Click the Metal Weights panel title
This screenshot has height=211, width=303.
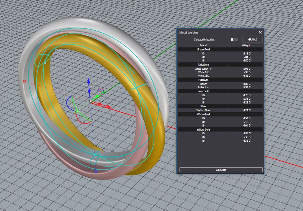189,33
